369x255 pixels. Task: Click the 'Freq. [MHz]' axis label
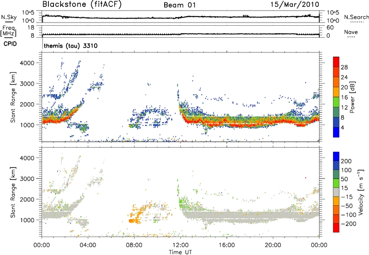pos(8,31)
